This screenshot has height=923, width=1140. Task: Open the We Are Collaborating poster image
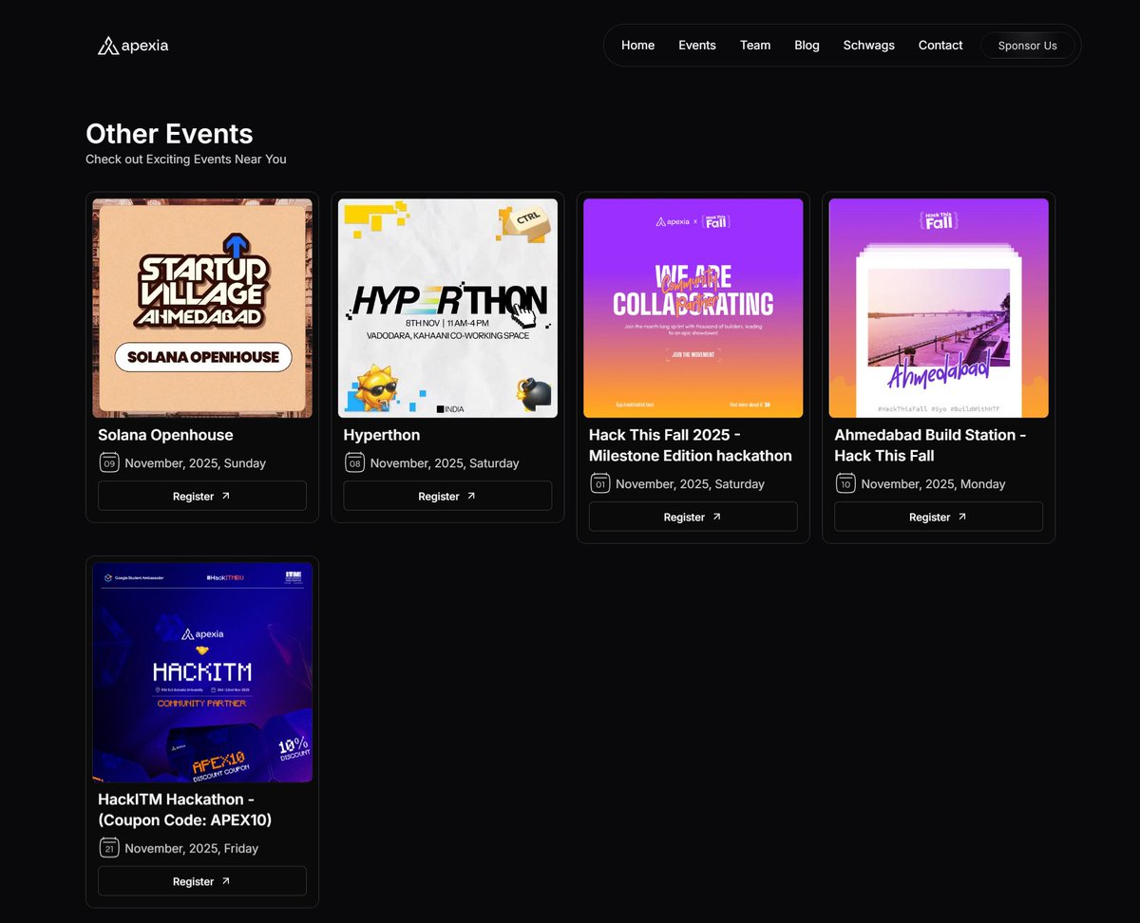(693, 308)
